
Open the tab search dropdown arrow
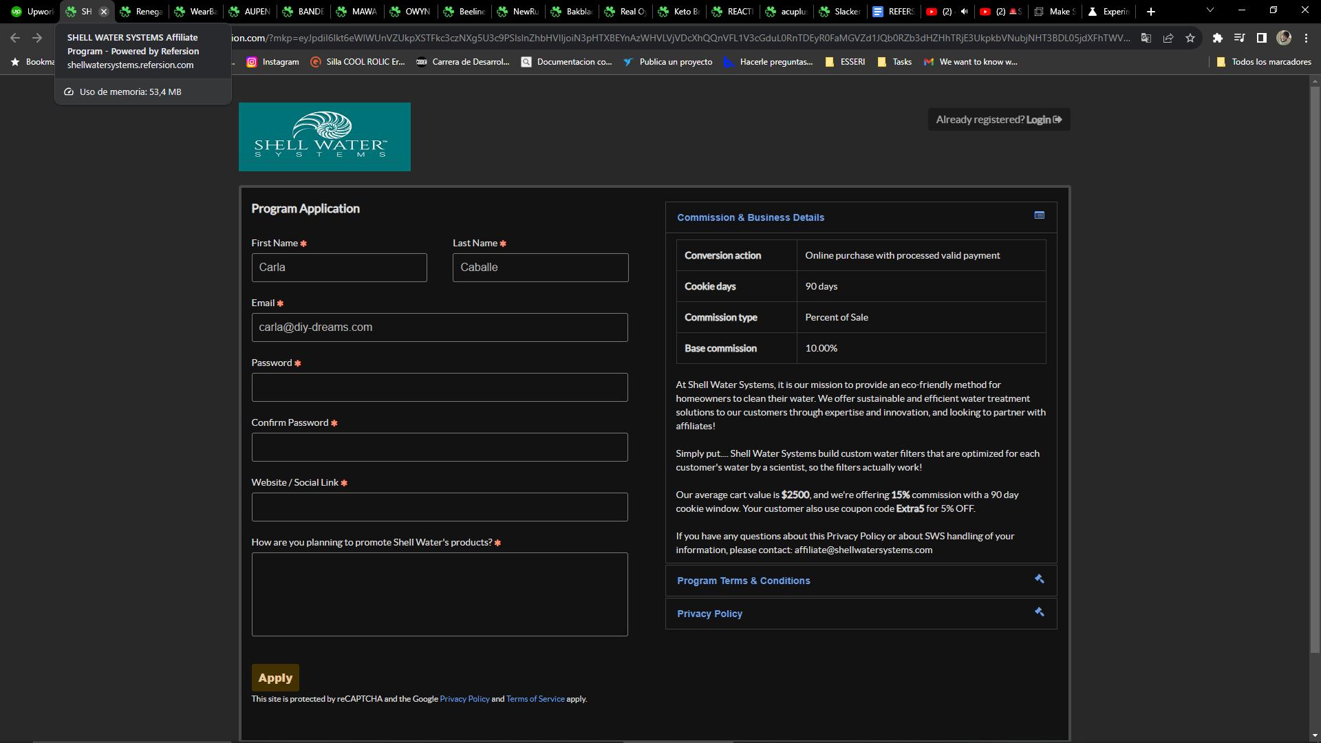pos(1210,10)
